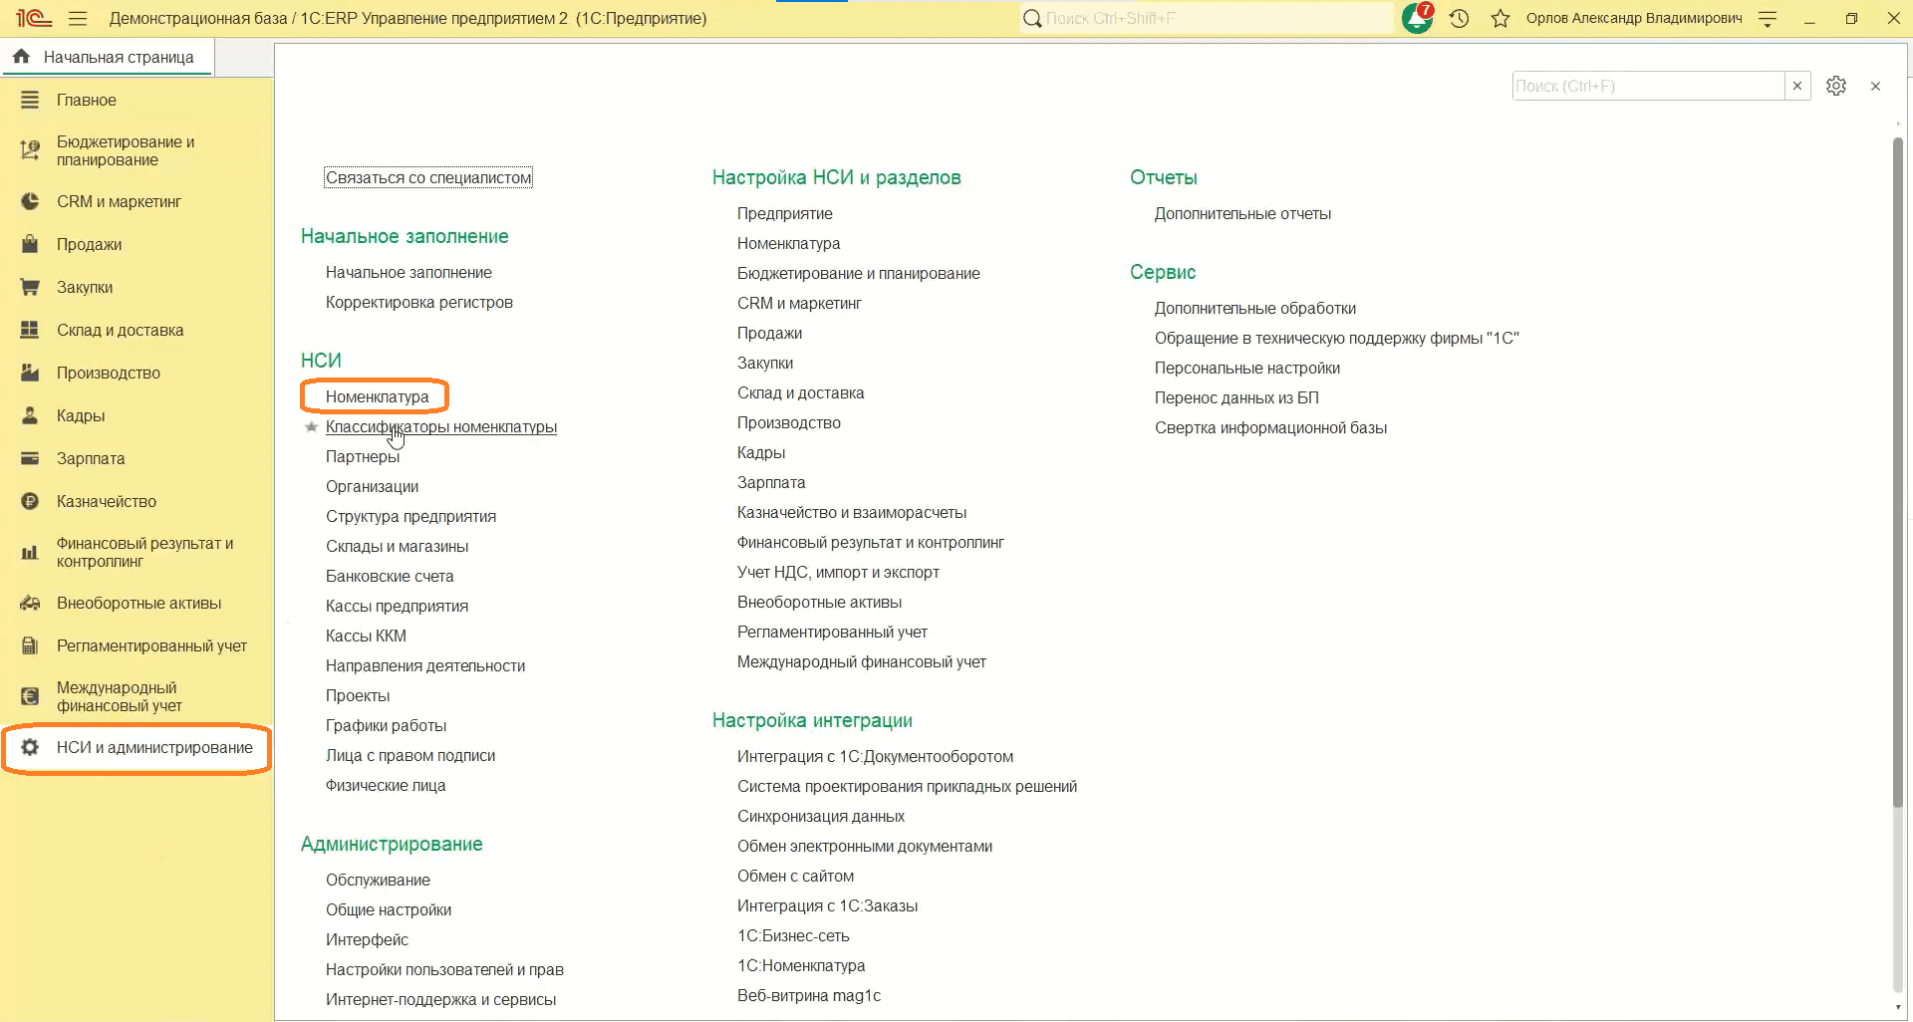
Task: Open Перенос данных из БП link
Action: coord(1236,397)
